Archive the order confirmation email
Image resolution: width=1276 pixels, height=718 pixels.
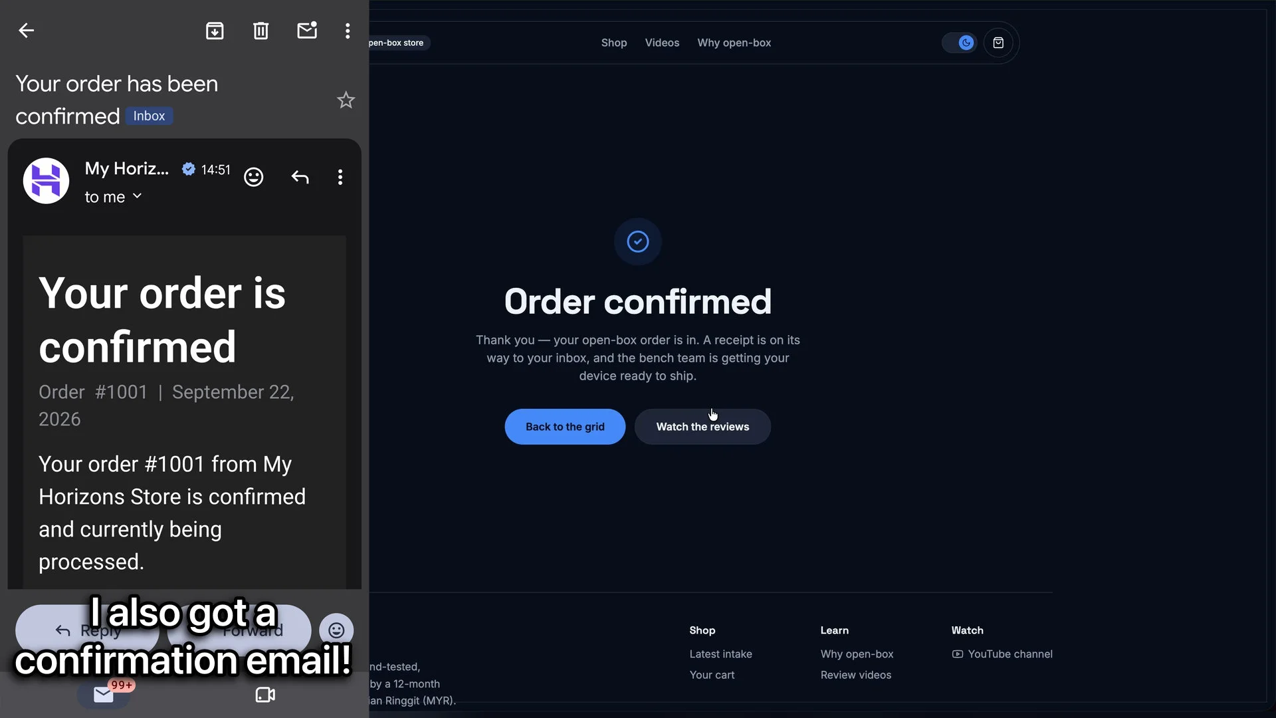coord(215,31)
